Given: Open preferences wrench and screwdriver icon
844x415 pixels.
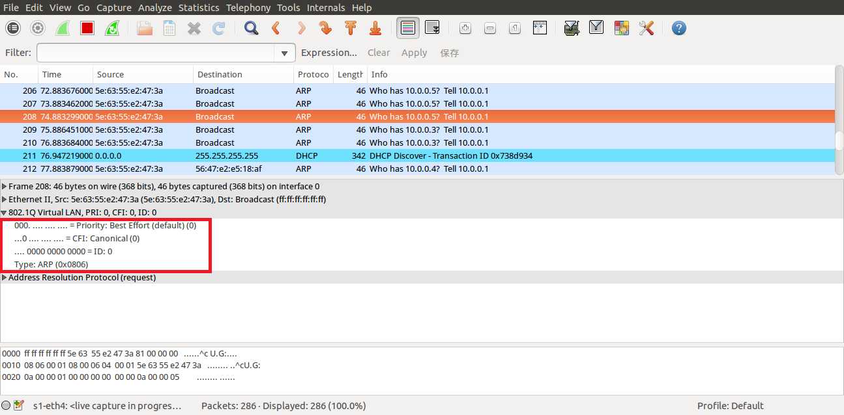Looking at the screenshot, I should pos(646,28).
